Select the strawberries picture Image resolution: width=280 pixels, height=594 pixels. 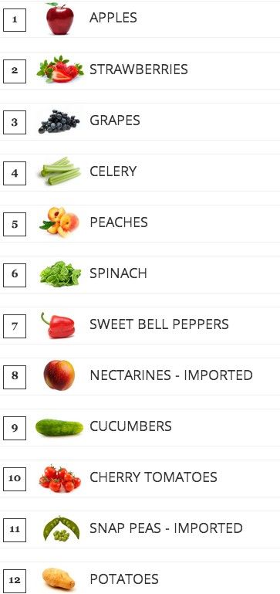(60, 70)
